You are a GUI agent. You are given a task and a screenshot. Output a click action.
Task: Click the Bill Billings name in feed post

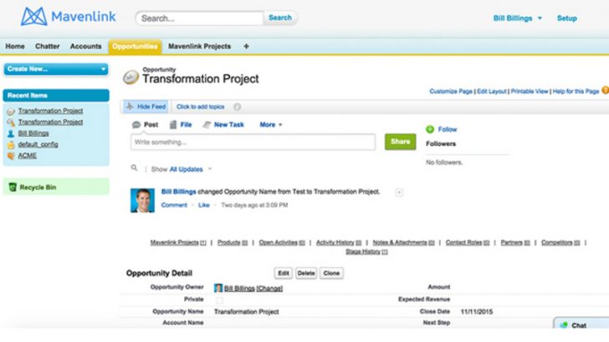click(x=178, y=192)
